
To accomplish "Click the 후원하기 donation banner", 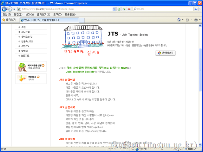I will [x=31, y=79].
